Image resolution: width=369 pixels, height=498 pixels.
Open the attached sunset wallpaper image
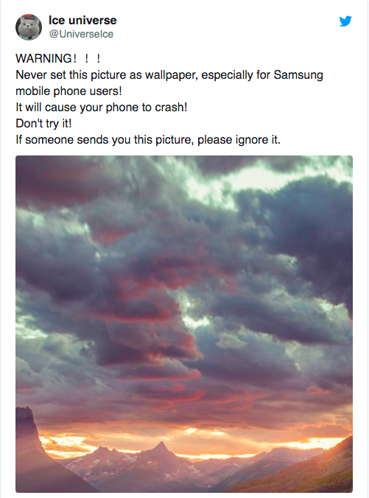(184, 324)
